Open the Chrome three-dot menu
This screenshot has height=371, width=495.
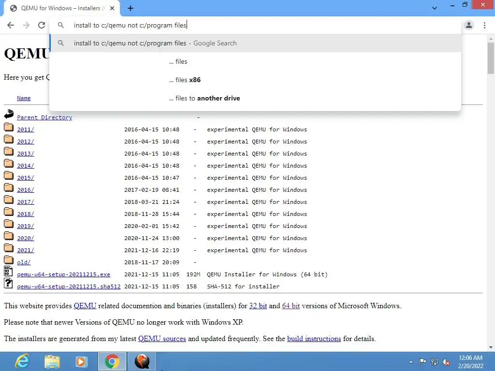[x=484, y=25]
